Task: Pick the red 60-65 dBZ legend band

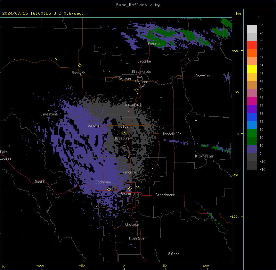Action: pos(252,45)
